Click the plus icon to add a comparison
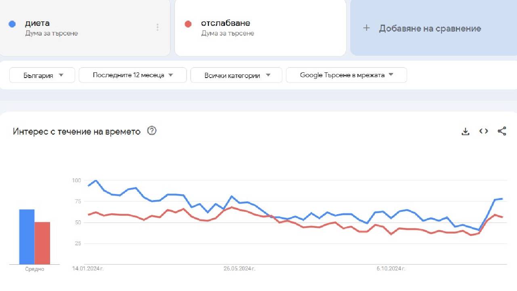The image size is (517, 291). 366,28
